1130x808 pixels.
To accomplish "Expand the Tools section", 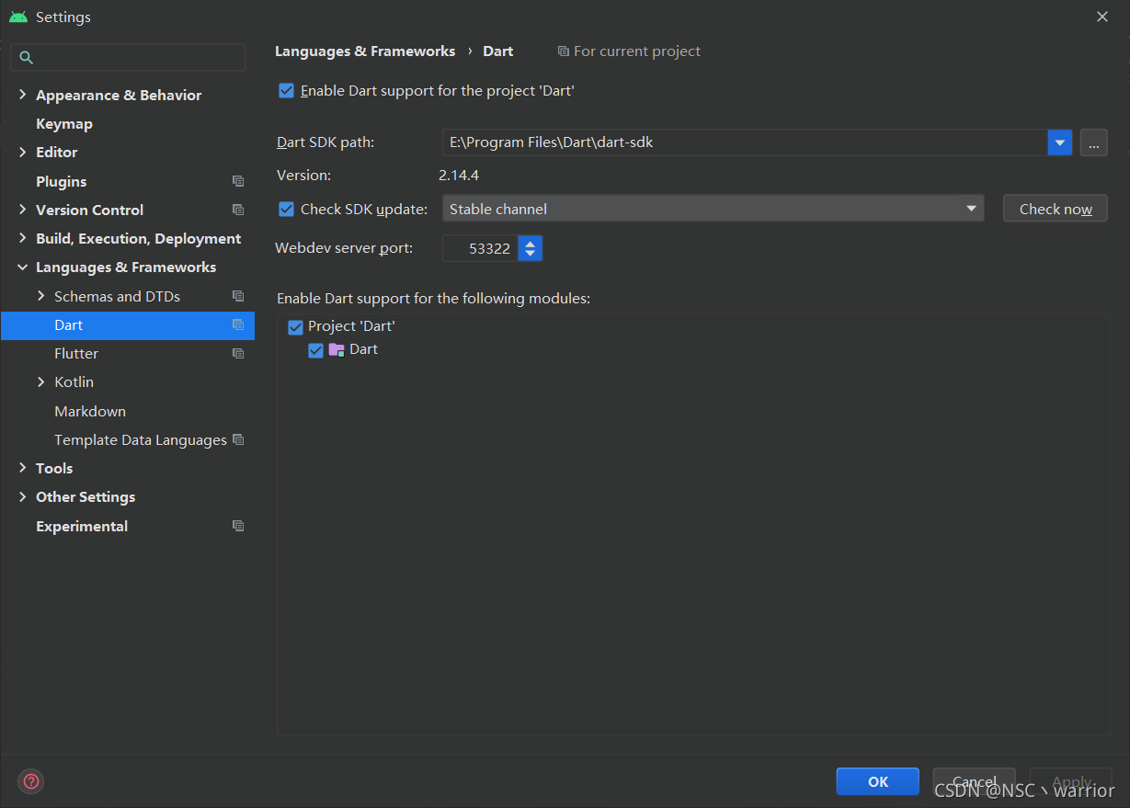I will click(22, 468).
